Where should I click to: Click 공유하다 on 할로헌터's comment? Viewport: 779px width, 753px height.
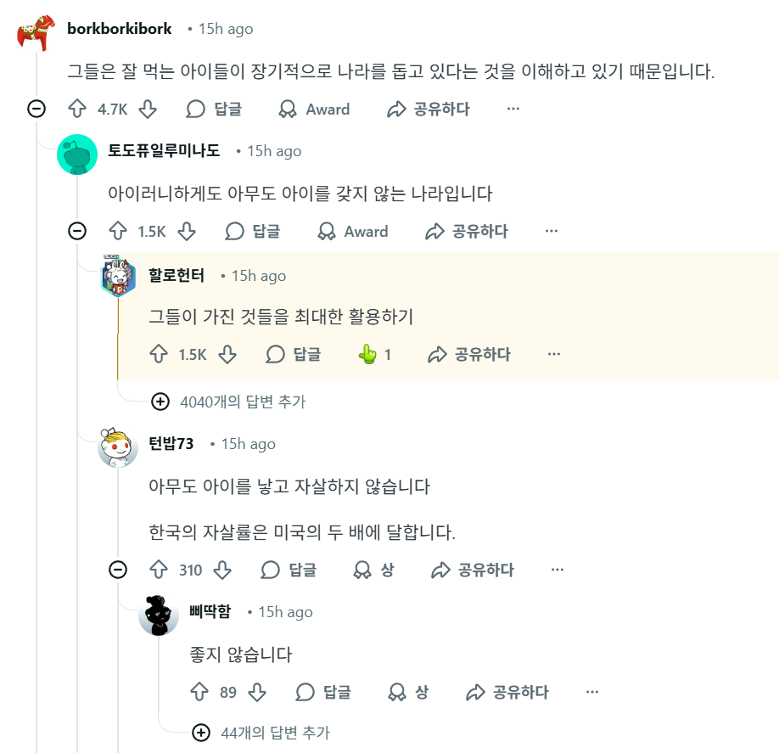coord(473,354)
